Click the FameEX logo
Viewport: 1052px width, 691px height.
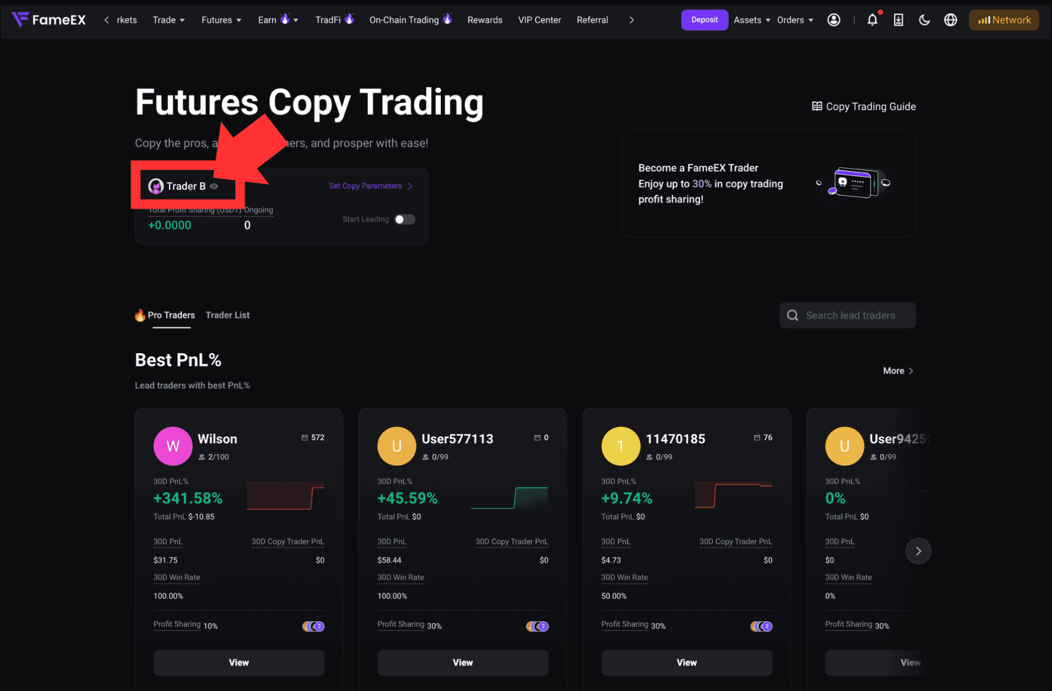click(x=49, y=20)
